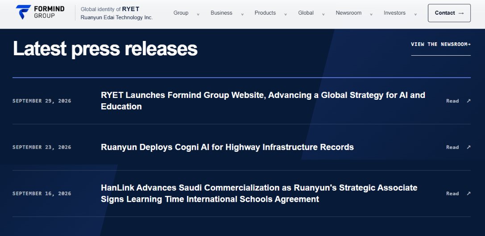The height and width of the screenshot is (236, 485).
Task: Click the Latest press releases heading
Action: coord(105,49)
